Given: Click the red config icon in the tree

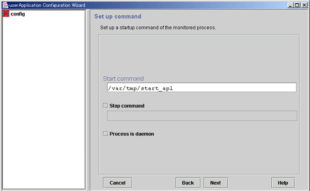Looking at the screenshot, I should [6, 14].
